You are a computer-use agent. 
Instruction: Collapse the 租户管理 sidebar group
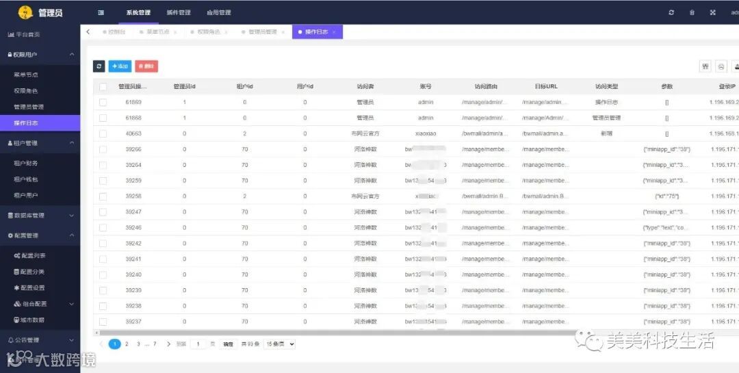tap(40, 143)
